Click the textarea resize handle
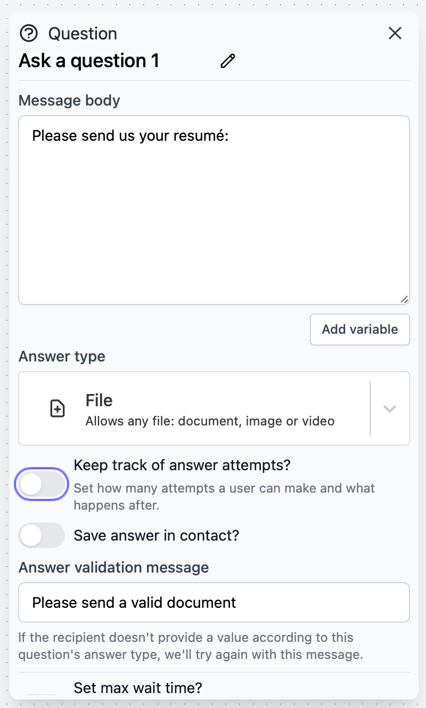 pyautogui.click(x=404, y=300)
